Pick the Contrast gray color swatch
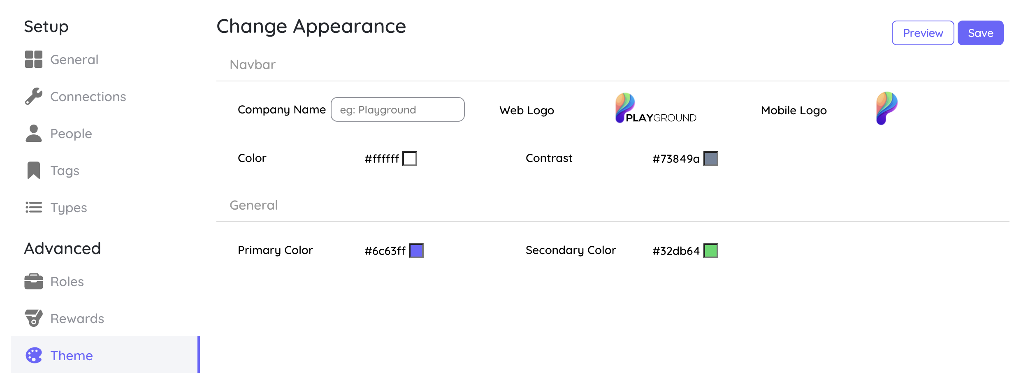Image resolution: width=1021 pixels, height=384 pixels. click(710, 159)
